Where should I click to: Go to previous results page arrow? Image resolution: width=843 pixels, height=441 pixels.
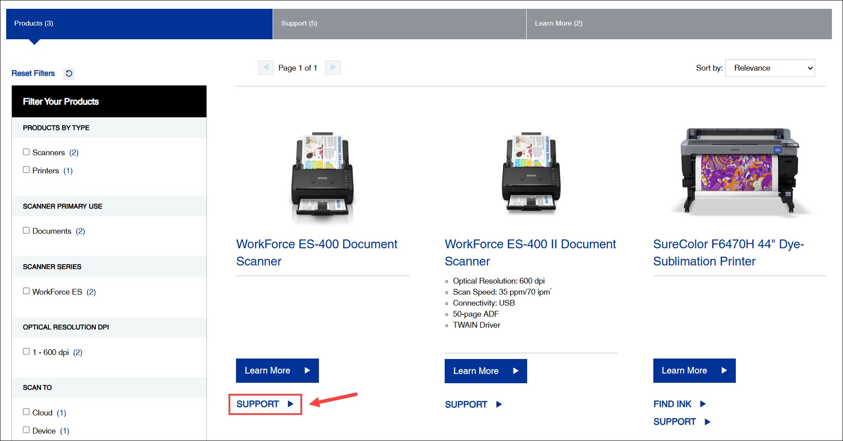(266, 67)
